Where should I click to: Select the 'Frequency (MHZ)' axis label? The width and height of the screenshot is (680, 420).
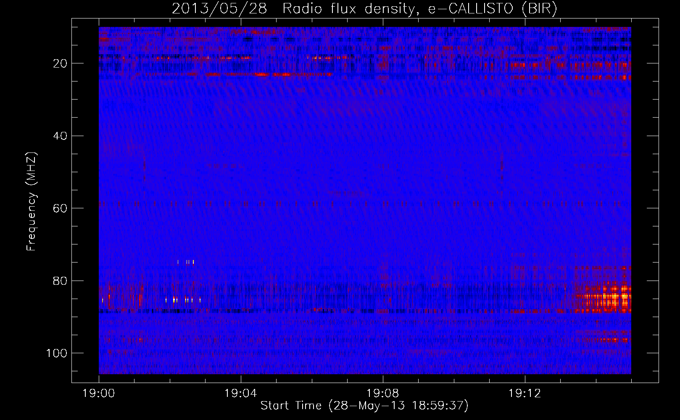coord(32,201)
